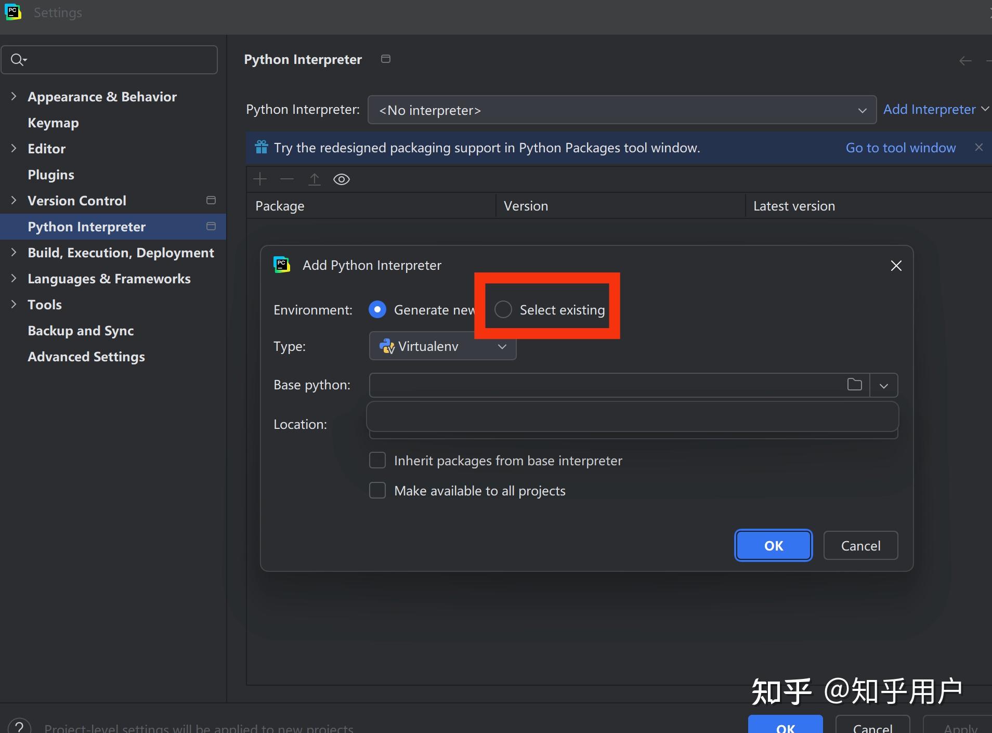Select Python Interpreter in the settings tree
This screenshot has height=733, width=992.
click(113, 227)
